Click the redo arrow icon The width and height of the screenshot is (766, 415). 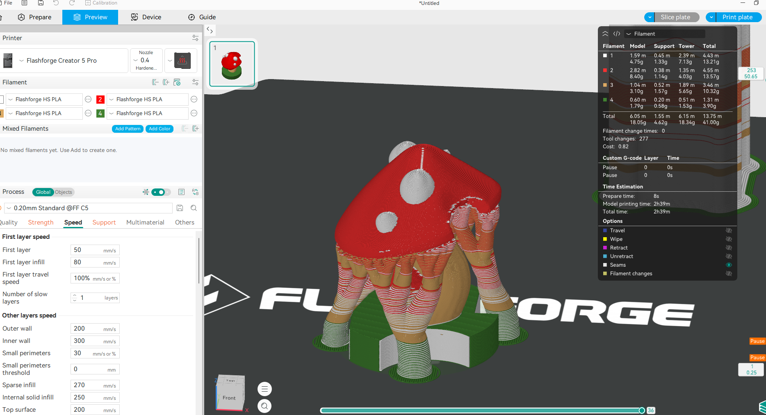coord(72,3)
